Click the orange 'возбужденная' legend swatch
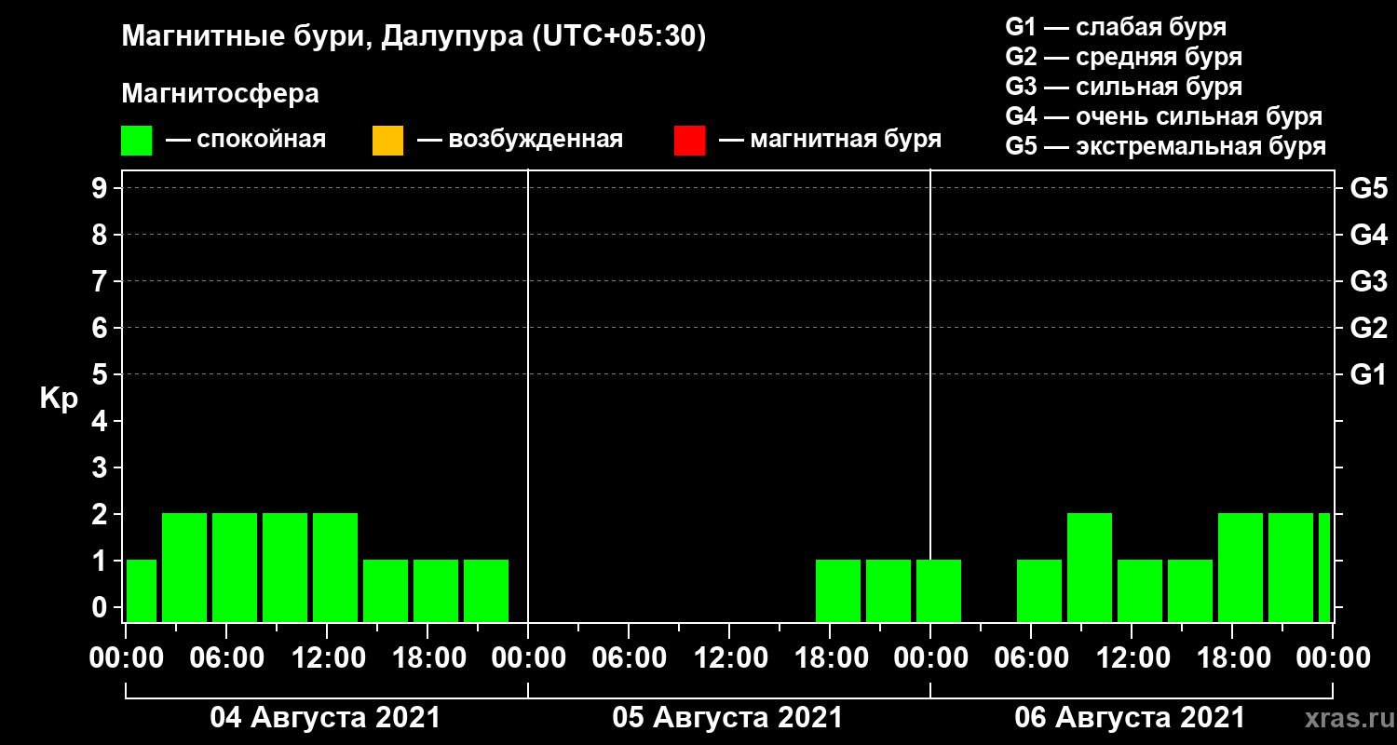Viewport: 1397px width, 745px height. click(387, 141)
